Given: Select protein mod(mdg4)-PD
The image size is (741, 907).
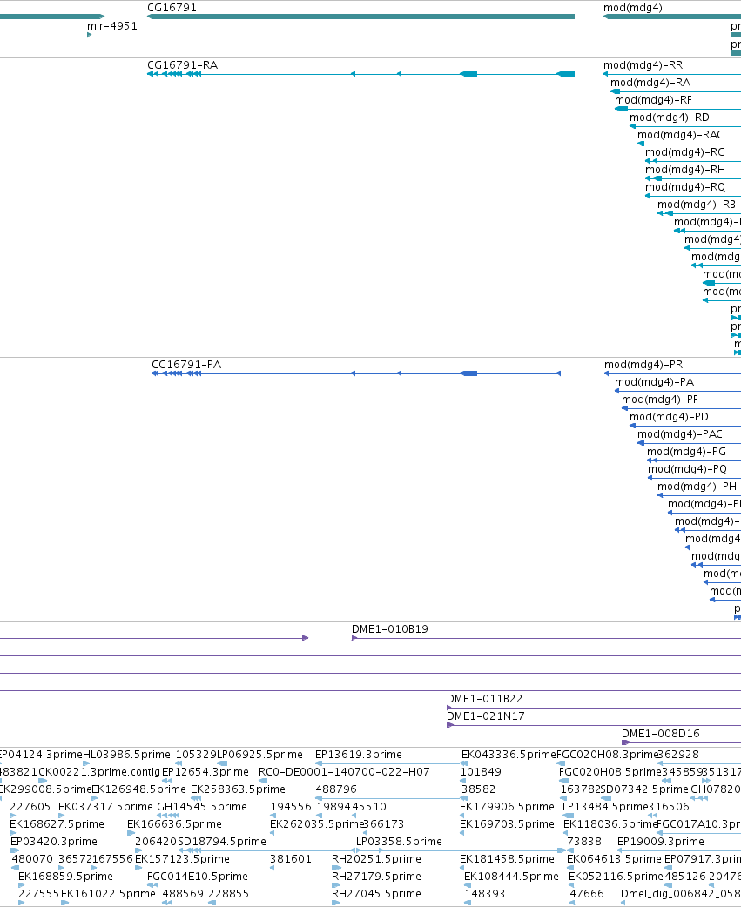Looking at the screenshot, I should pyautogui.click(x=670, y=416).
